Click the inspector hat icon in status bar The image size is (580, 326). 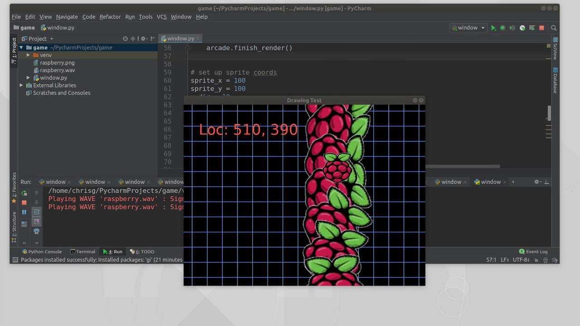coord(546,260)
